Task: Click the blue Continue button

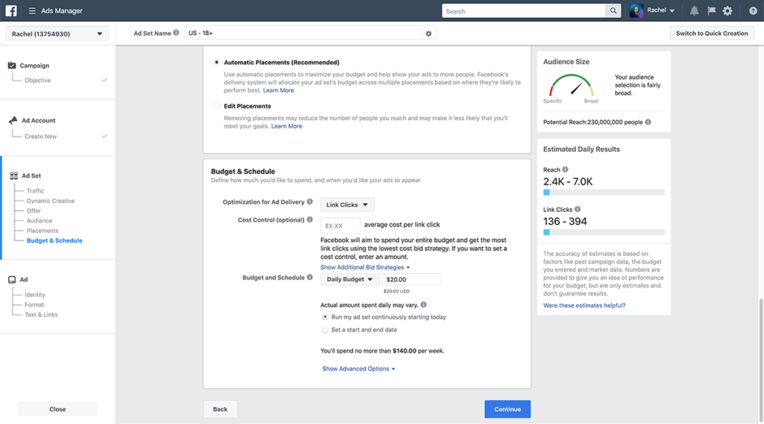Action: point(507,409)
